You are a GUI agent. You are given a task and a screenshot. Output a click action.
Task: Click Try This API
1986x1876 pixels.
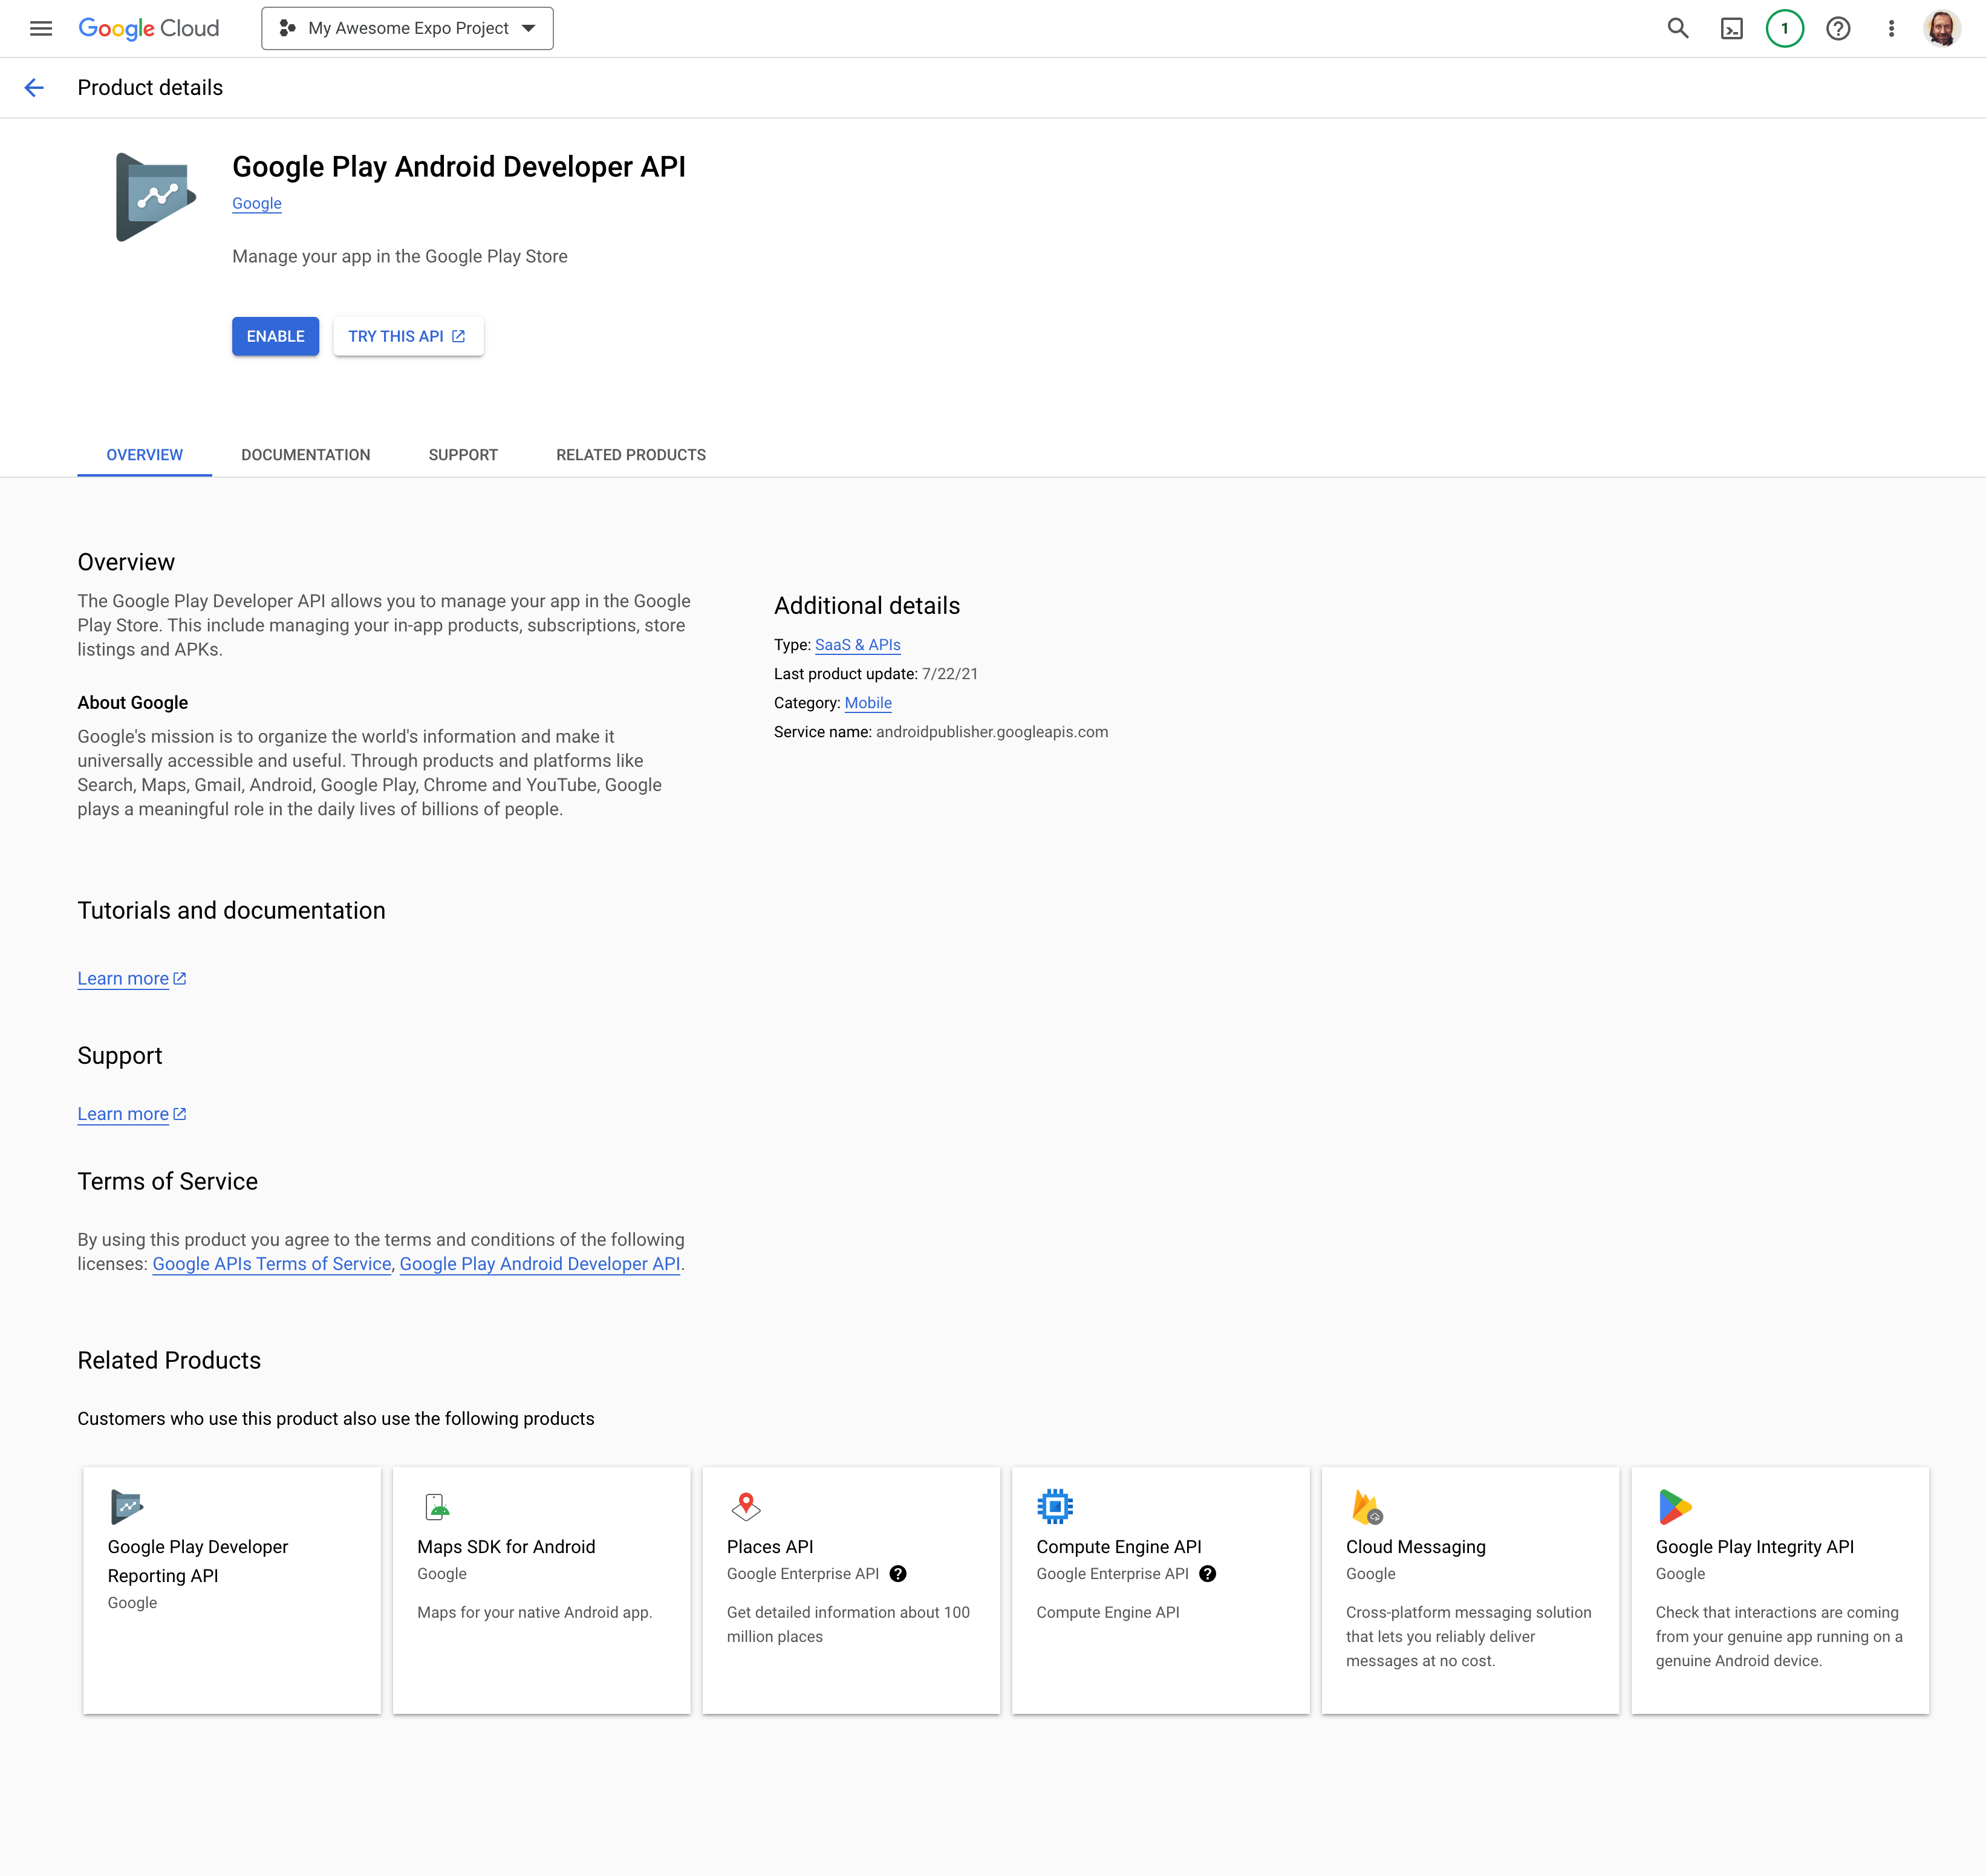click(407, 336)
